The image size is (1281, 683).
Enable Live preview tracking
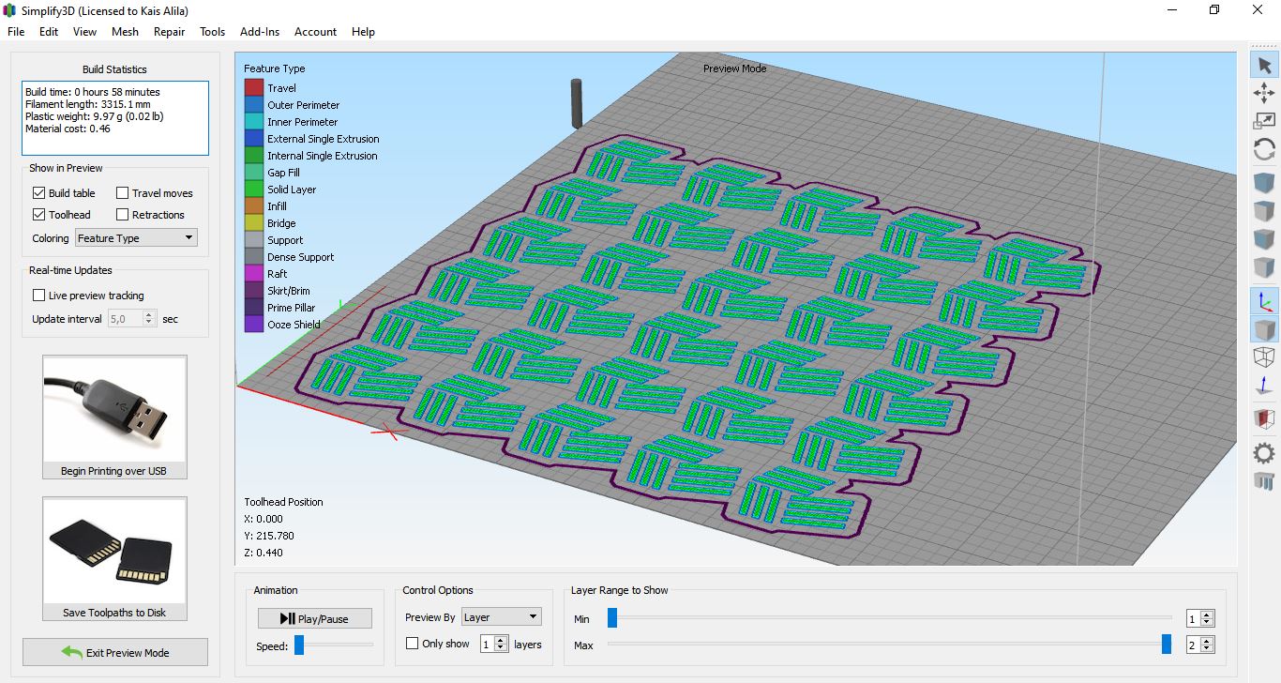(38, 296)
